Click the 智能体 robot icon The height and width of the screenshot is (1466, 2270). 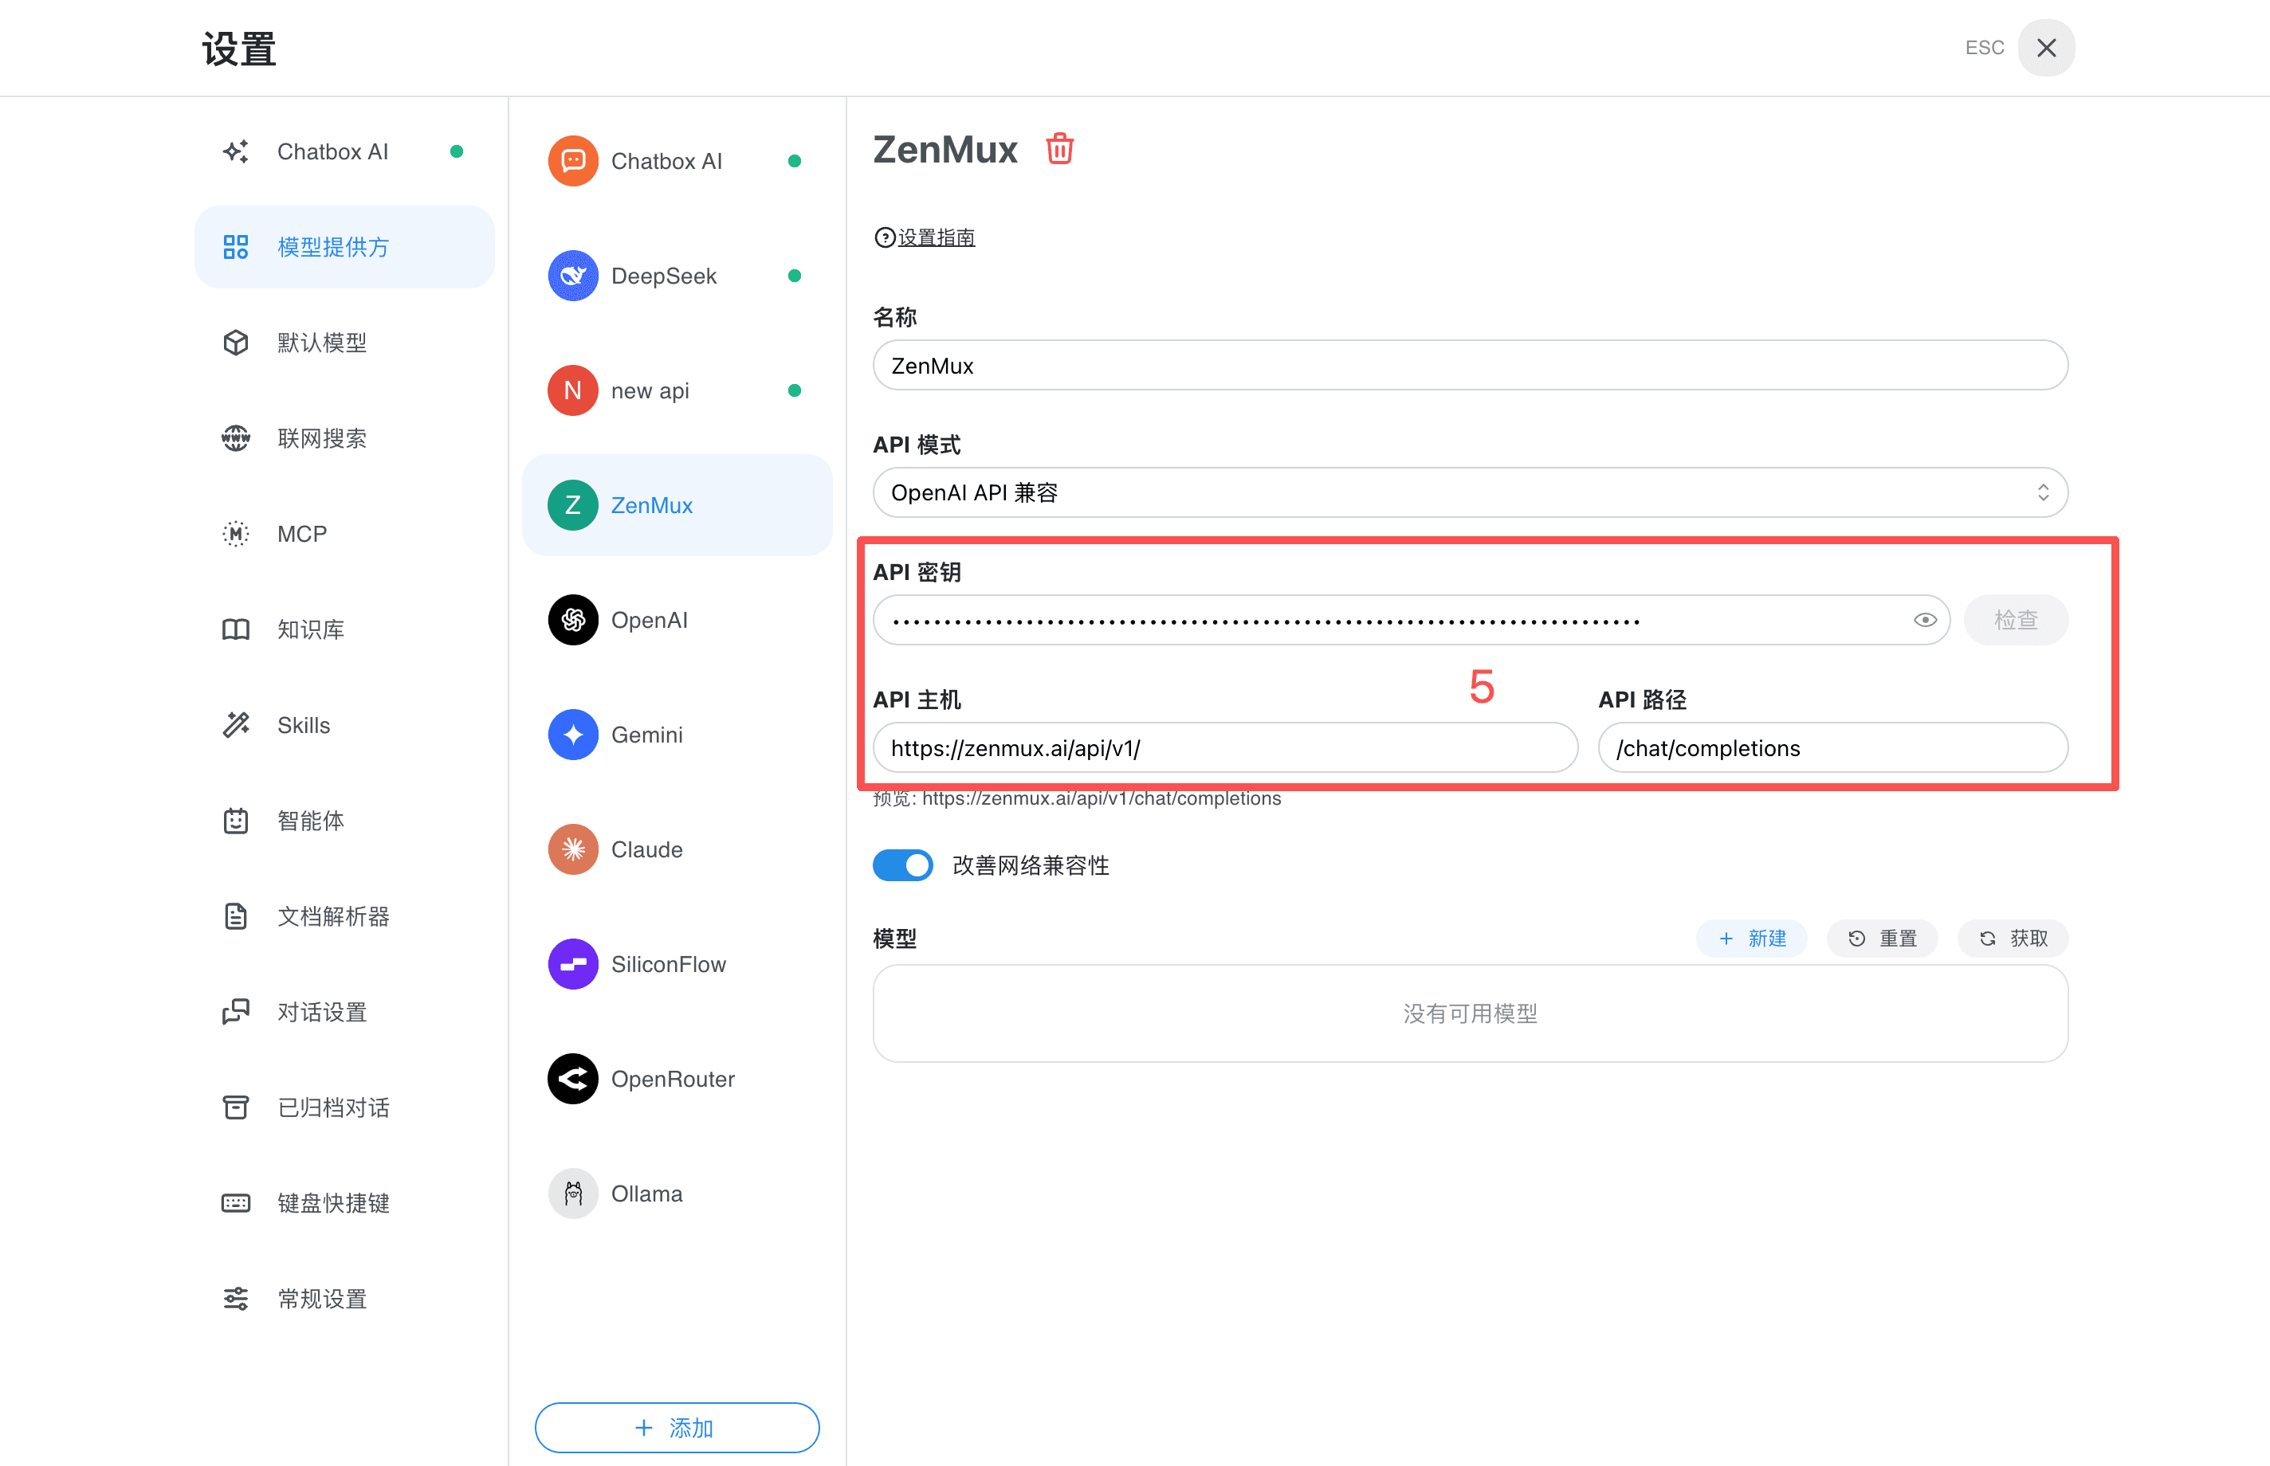(x=235, y=821)
